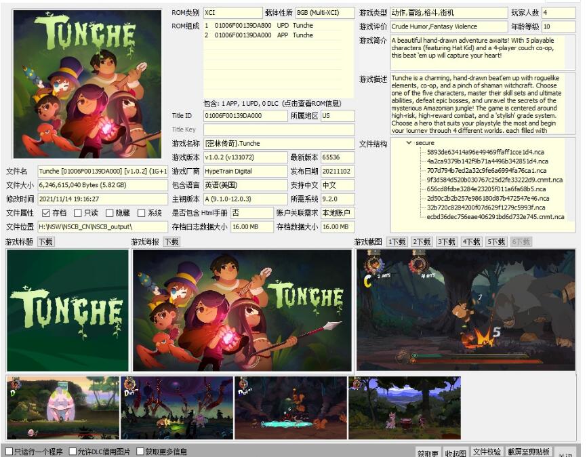Click thumbnail with pink glowing creature
Screen dimensions: 587x457
(63, 408)
